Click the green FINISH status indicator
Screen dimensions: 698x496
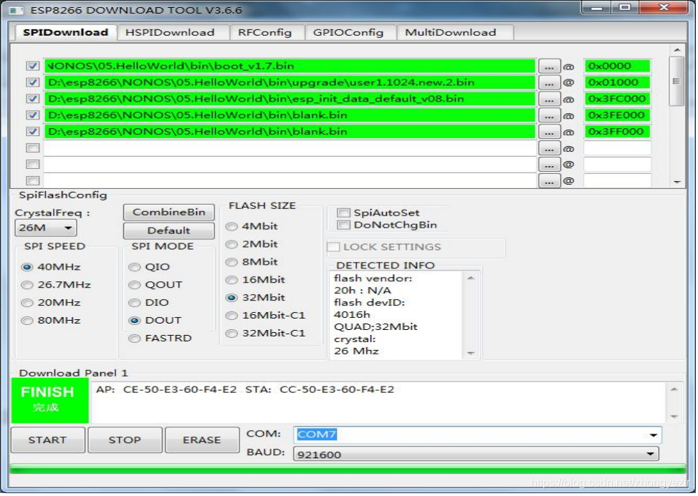point(50,402)
